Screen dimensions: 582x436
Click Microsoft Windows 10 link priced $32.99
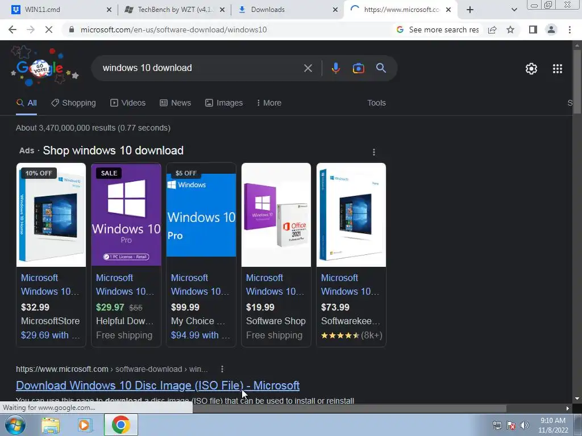tap(50, 284)
